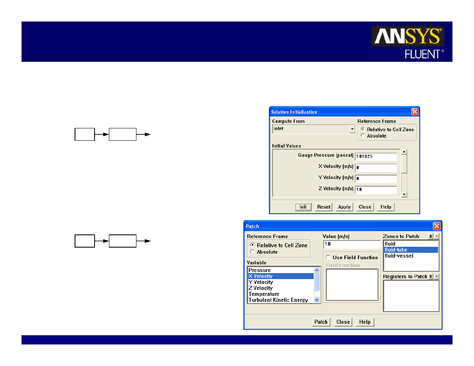474x366 pixels.
Task: Close the Patch dialog with X
Action: point(436,226)
